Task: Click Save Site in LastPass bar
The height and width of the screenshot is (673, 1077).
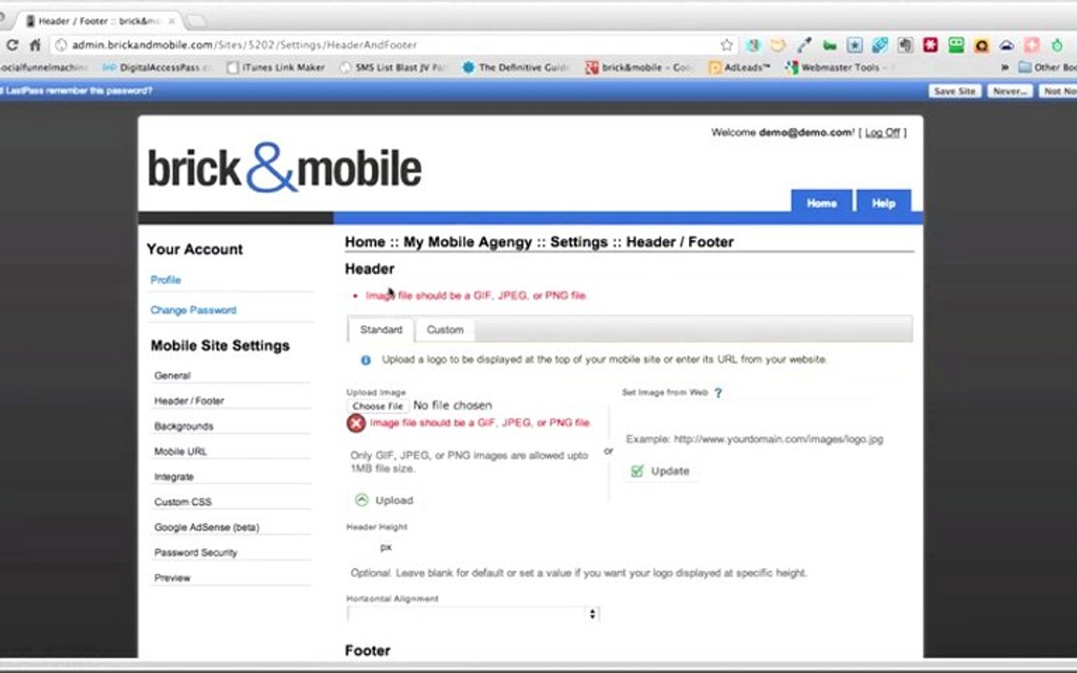Action: point(955,91)
